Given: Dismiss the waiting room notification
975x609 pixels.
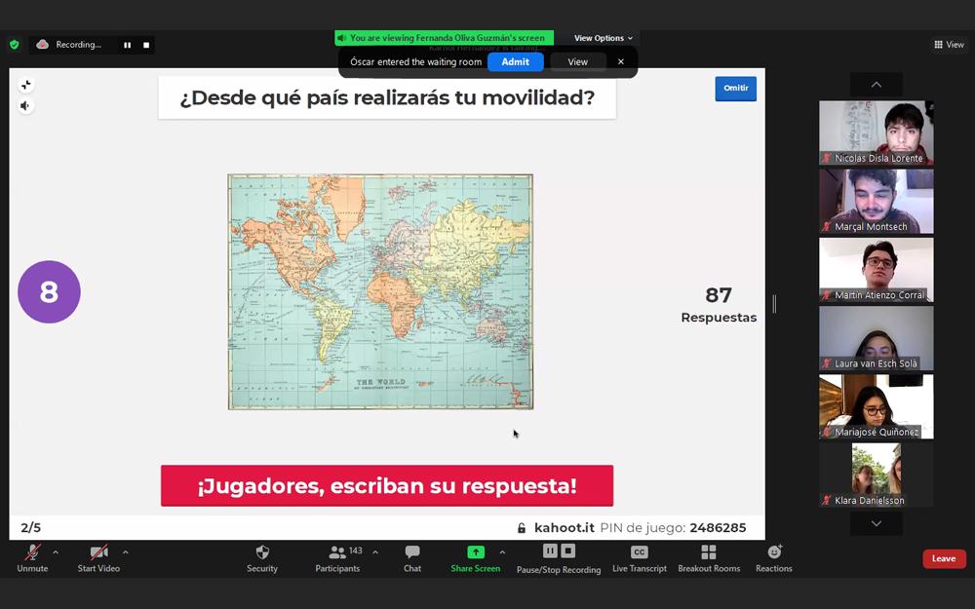Looking at the screenshot, I should tap(620, 61).
